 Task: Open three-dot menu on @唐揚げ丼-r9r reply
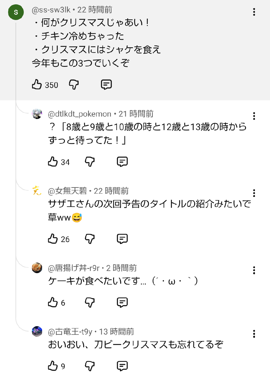click(x=254, y=270)
